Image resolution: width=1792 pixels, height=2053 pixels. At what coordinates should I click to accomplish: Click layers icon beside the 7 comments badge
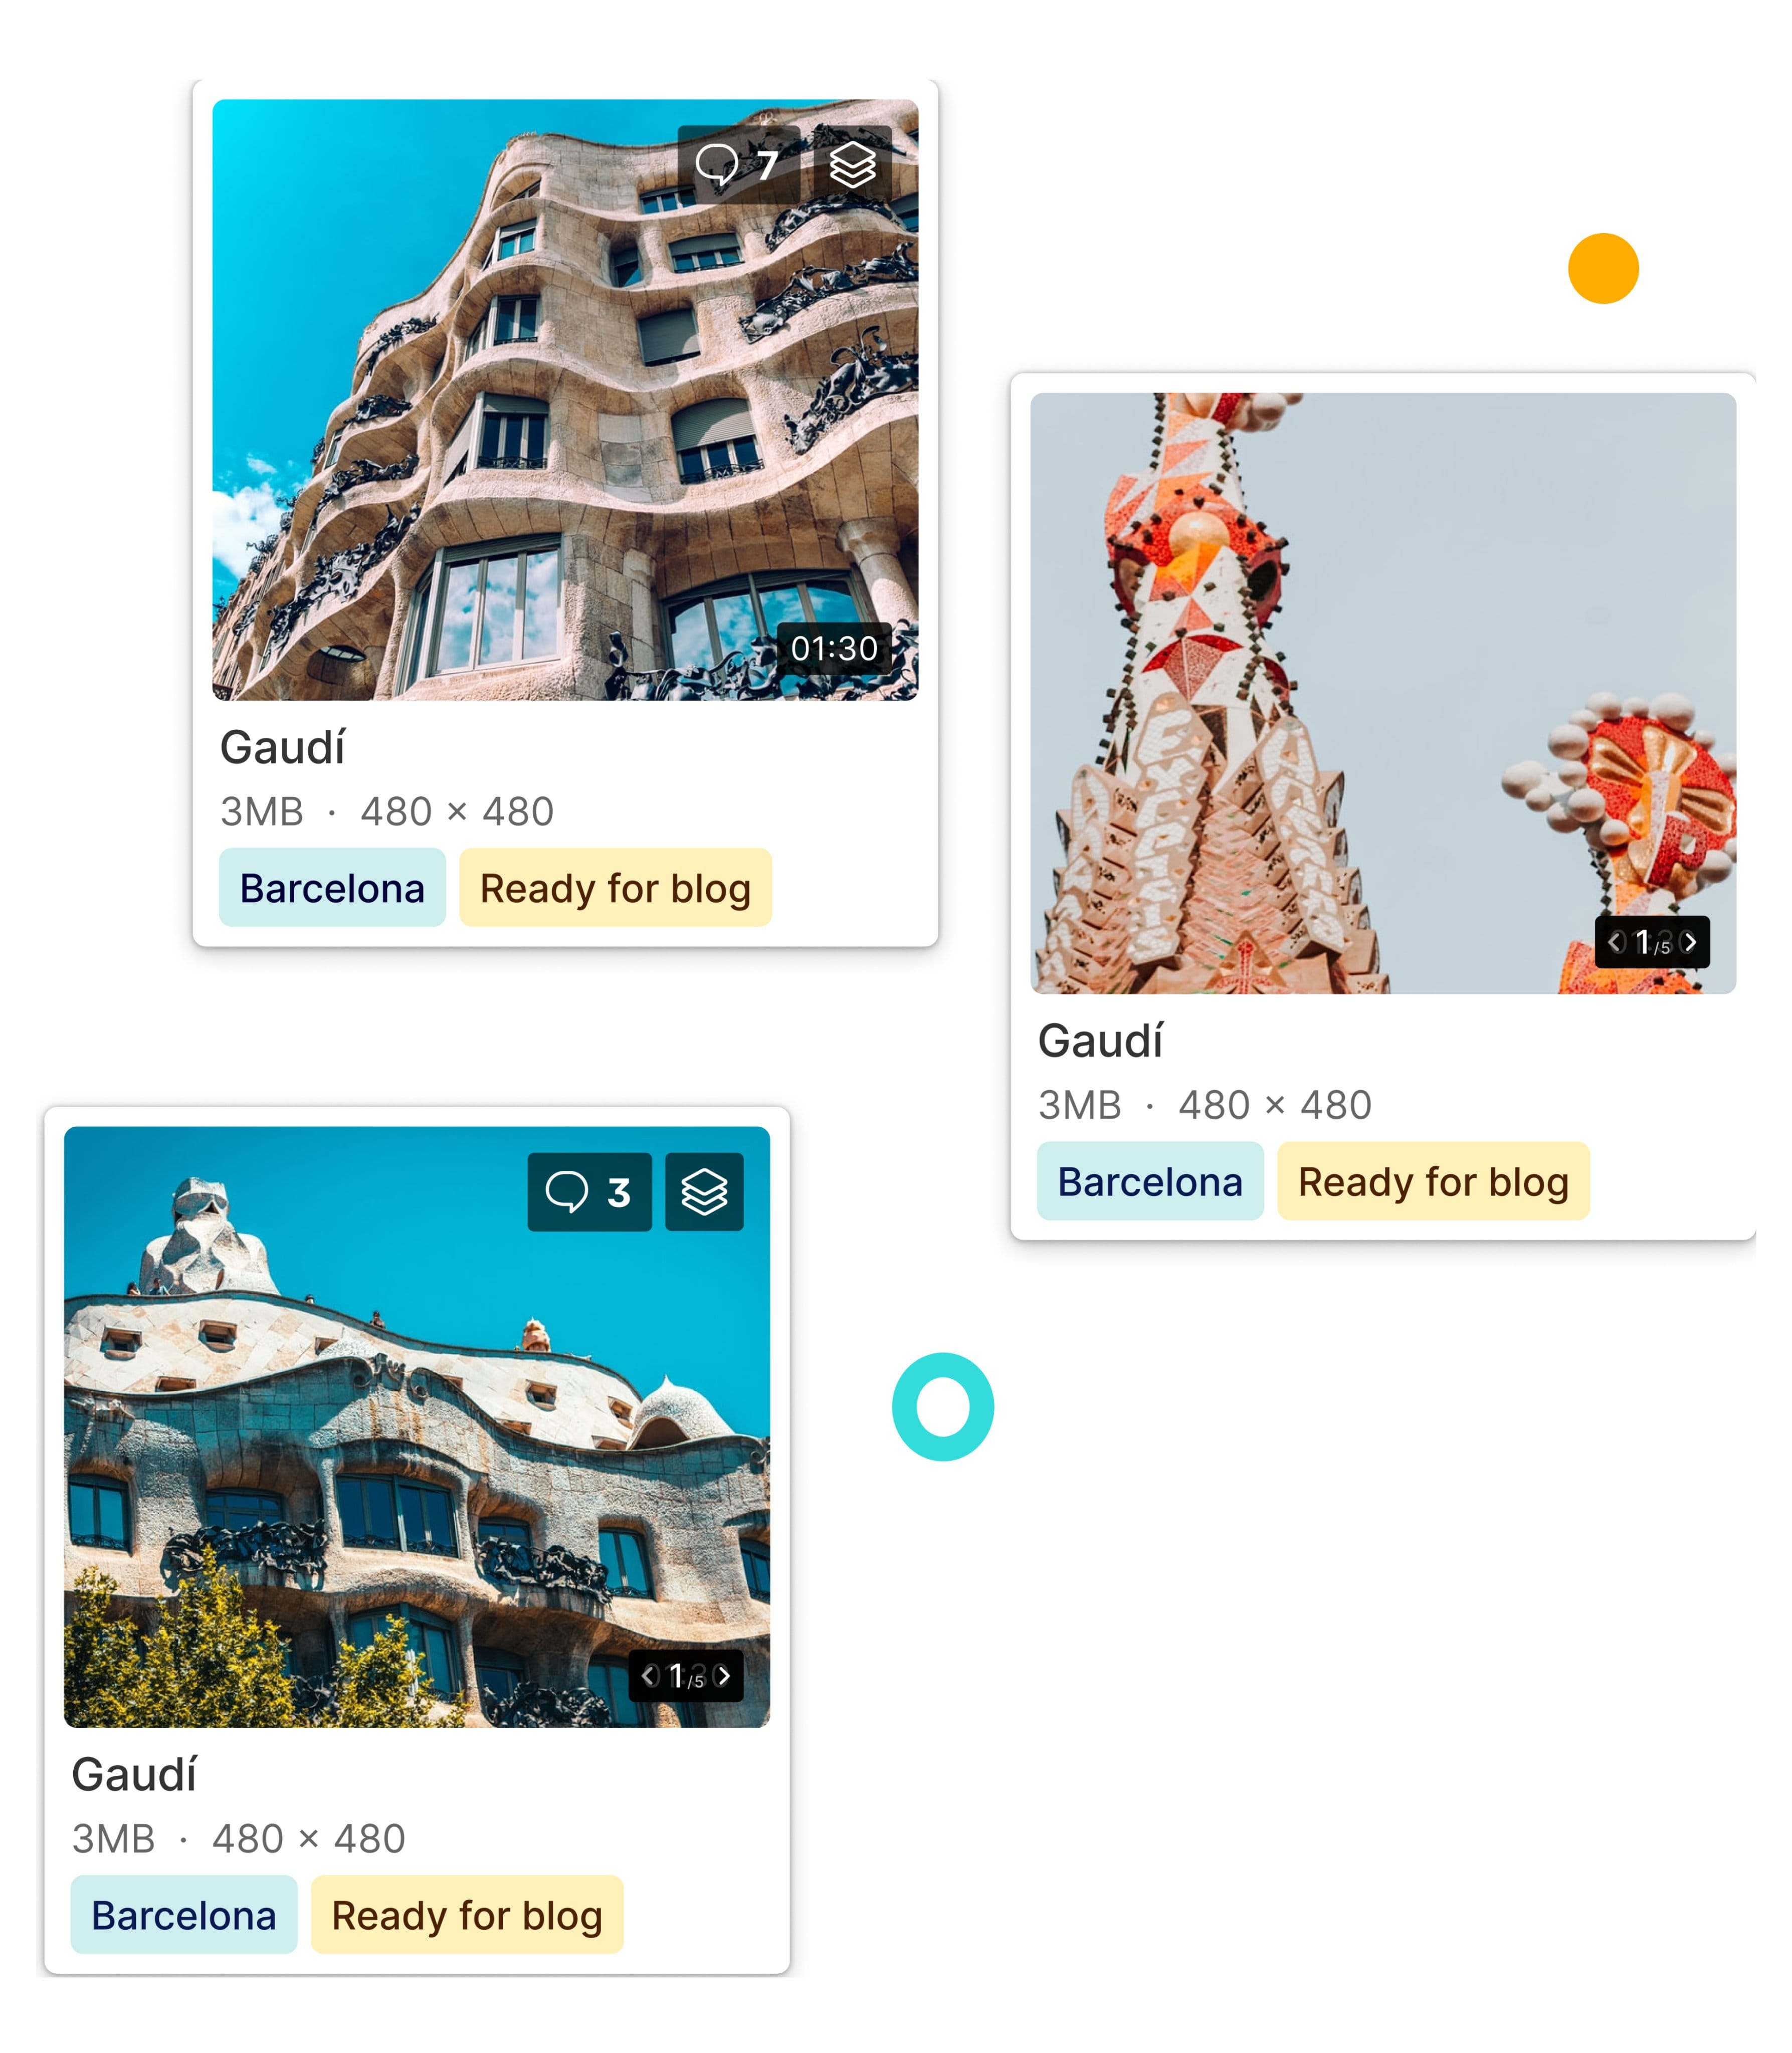(852, 165)
